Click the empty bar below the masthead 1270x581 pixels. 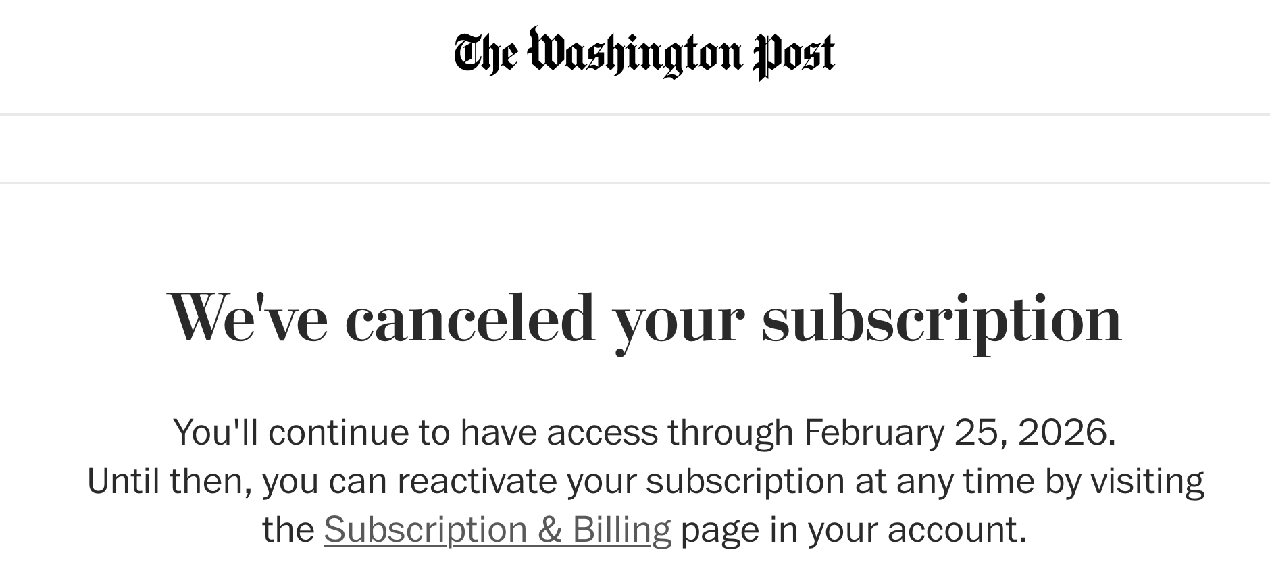pyautogui.click(x=635, y=149)
